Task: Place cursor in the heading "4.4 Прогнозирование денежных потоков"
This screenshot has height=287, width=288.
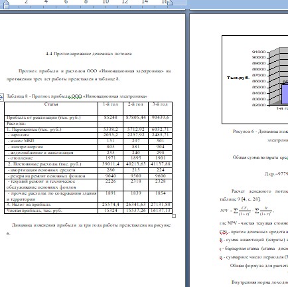Action: click(x=89, y=54)
